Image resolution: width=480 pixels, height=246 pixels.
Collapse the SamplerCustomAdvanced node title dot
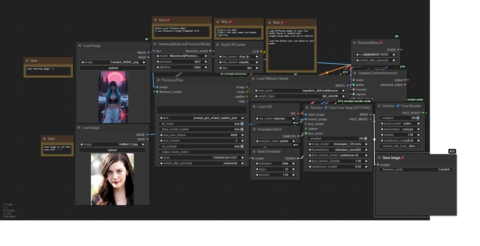[x=355, y=73]
